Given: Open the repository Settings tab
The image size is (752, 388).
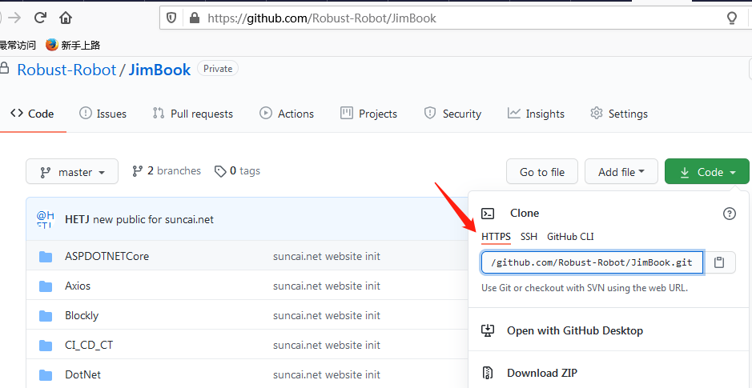Looking at the screenshot, I should click(x=619, y=114).
